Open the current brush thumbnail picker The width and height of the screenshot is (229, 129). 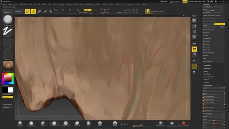tap(8, 20)
